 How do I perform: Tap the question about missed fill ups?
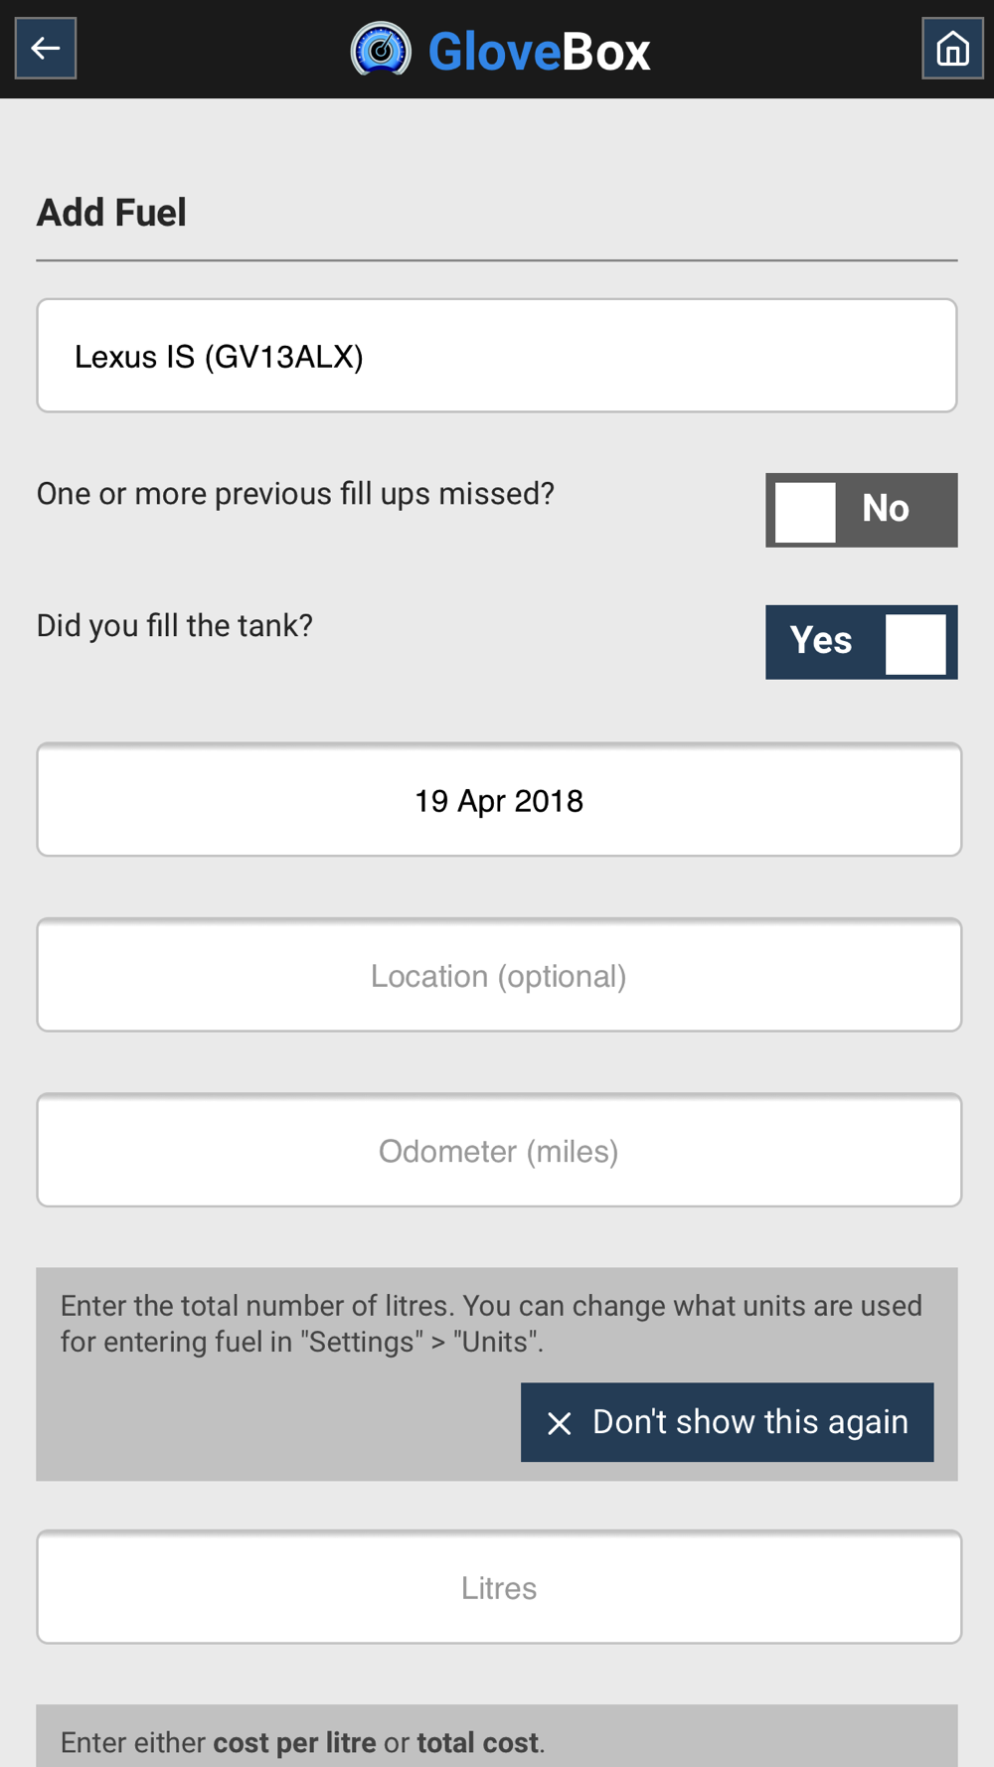click(x=295, y=494)
